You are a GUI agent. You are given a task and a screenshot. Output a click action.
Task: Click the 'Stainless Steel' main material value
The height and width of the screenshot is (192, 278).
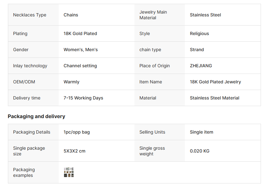(205, 15)
